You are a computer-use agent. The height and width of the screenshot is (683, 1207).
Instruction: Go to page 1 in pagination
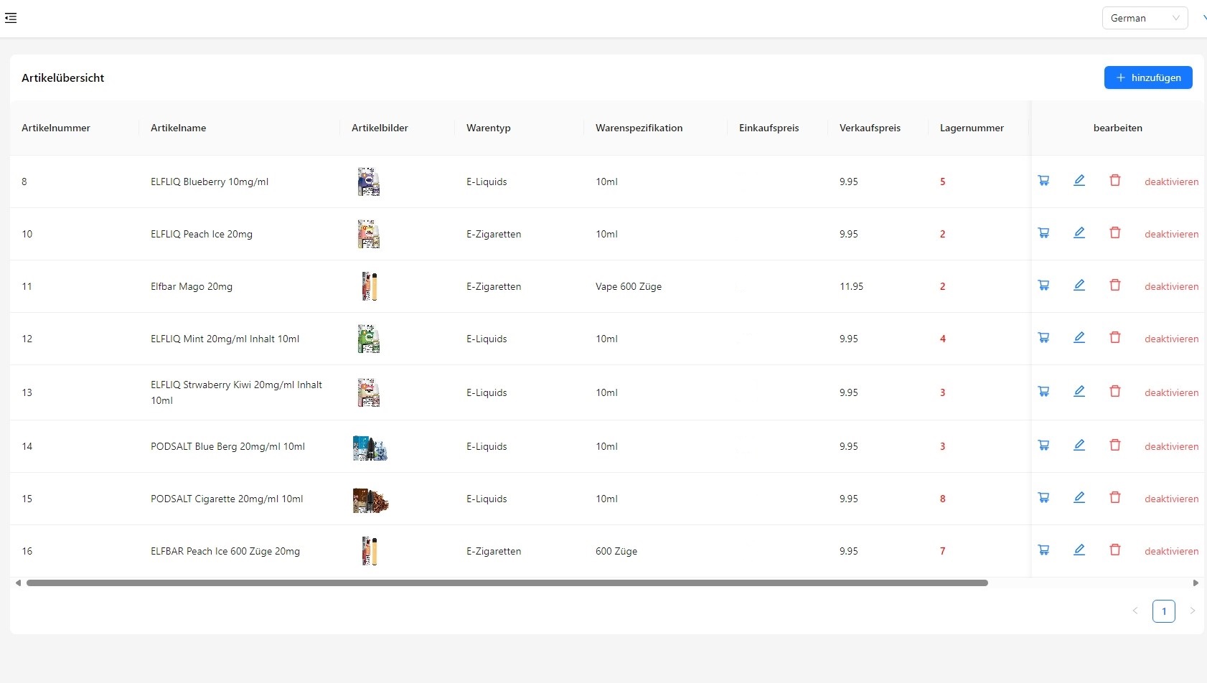(1164, 611)
